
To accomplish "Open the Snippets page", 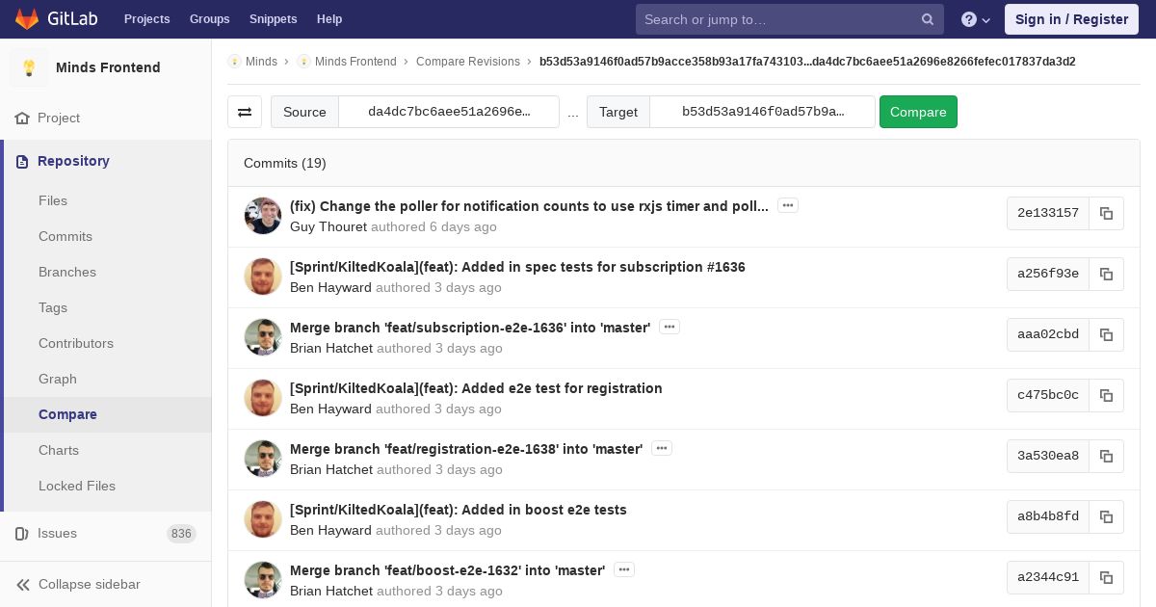I will pos(274,19).
